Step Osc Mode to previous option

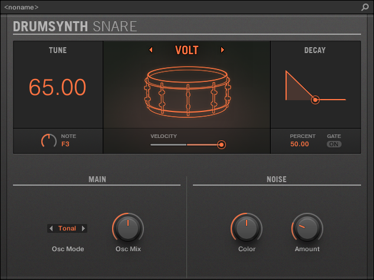[51, 228]
